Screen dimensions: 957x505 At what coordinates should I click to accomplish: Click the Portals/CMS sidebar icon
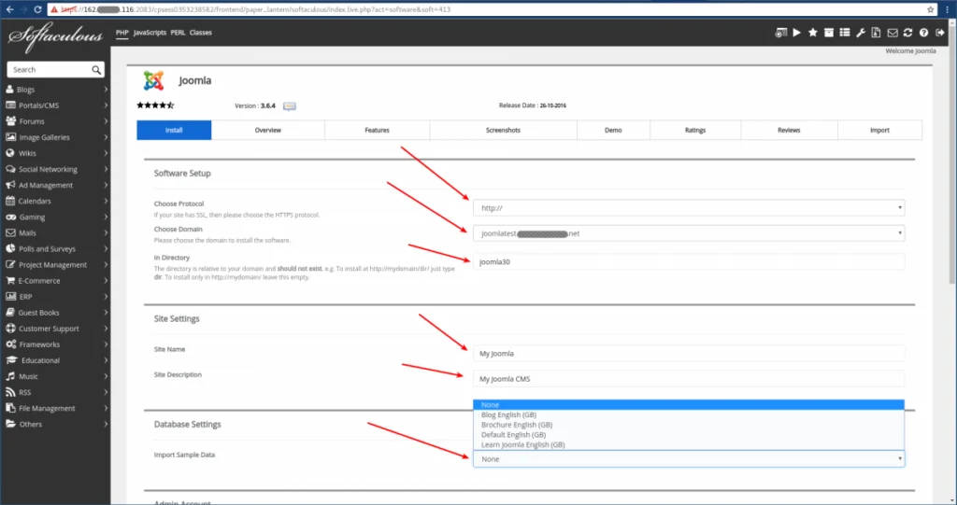10,105
